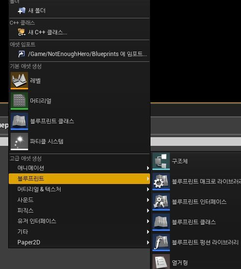Select highlighted 블루프린트 submenu item
This screenshot has height=269, width=241.
tap(79, 179)
